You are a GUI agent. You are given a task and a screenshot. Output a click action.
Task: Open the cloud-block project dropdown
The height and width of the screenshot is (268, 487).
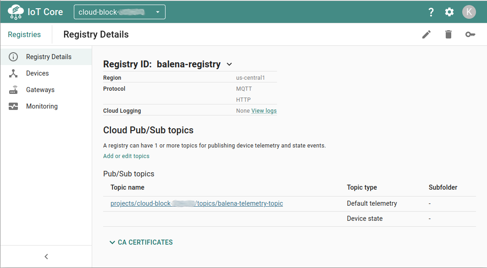[119, 12]
